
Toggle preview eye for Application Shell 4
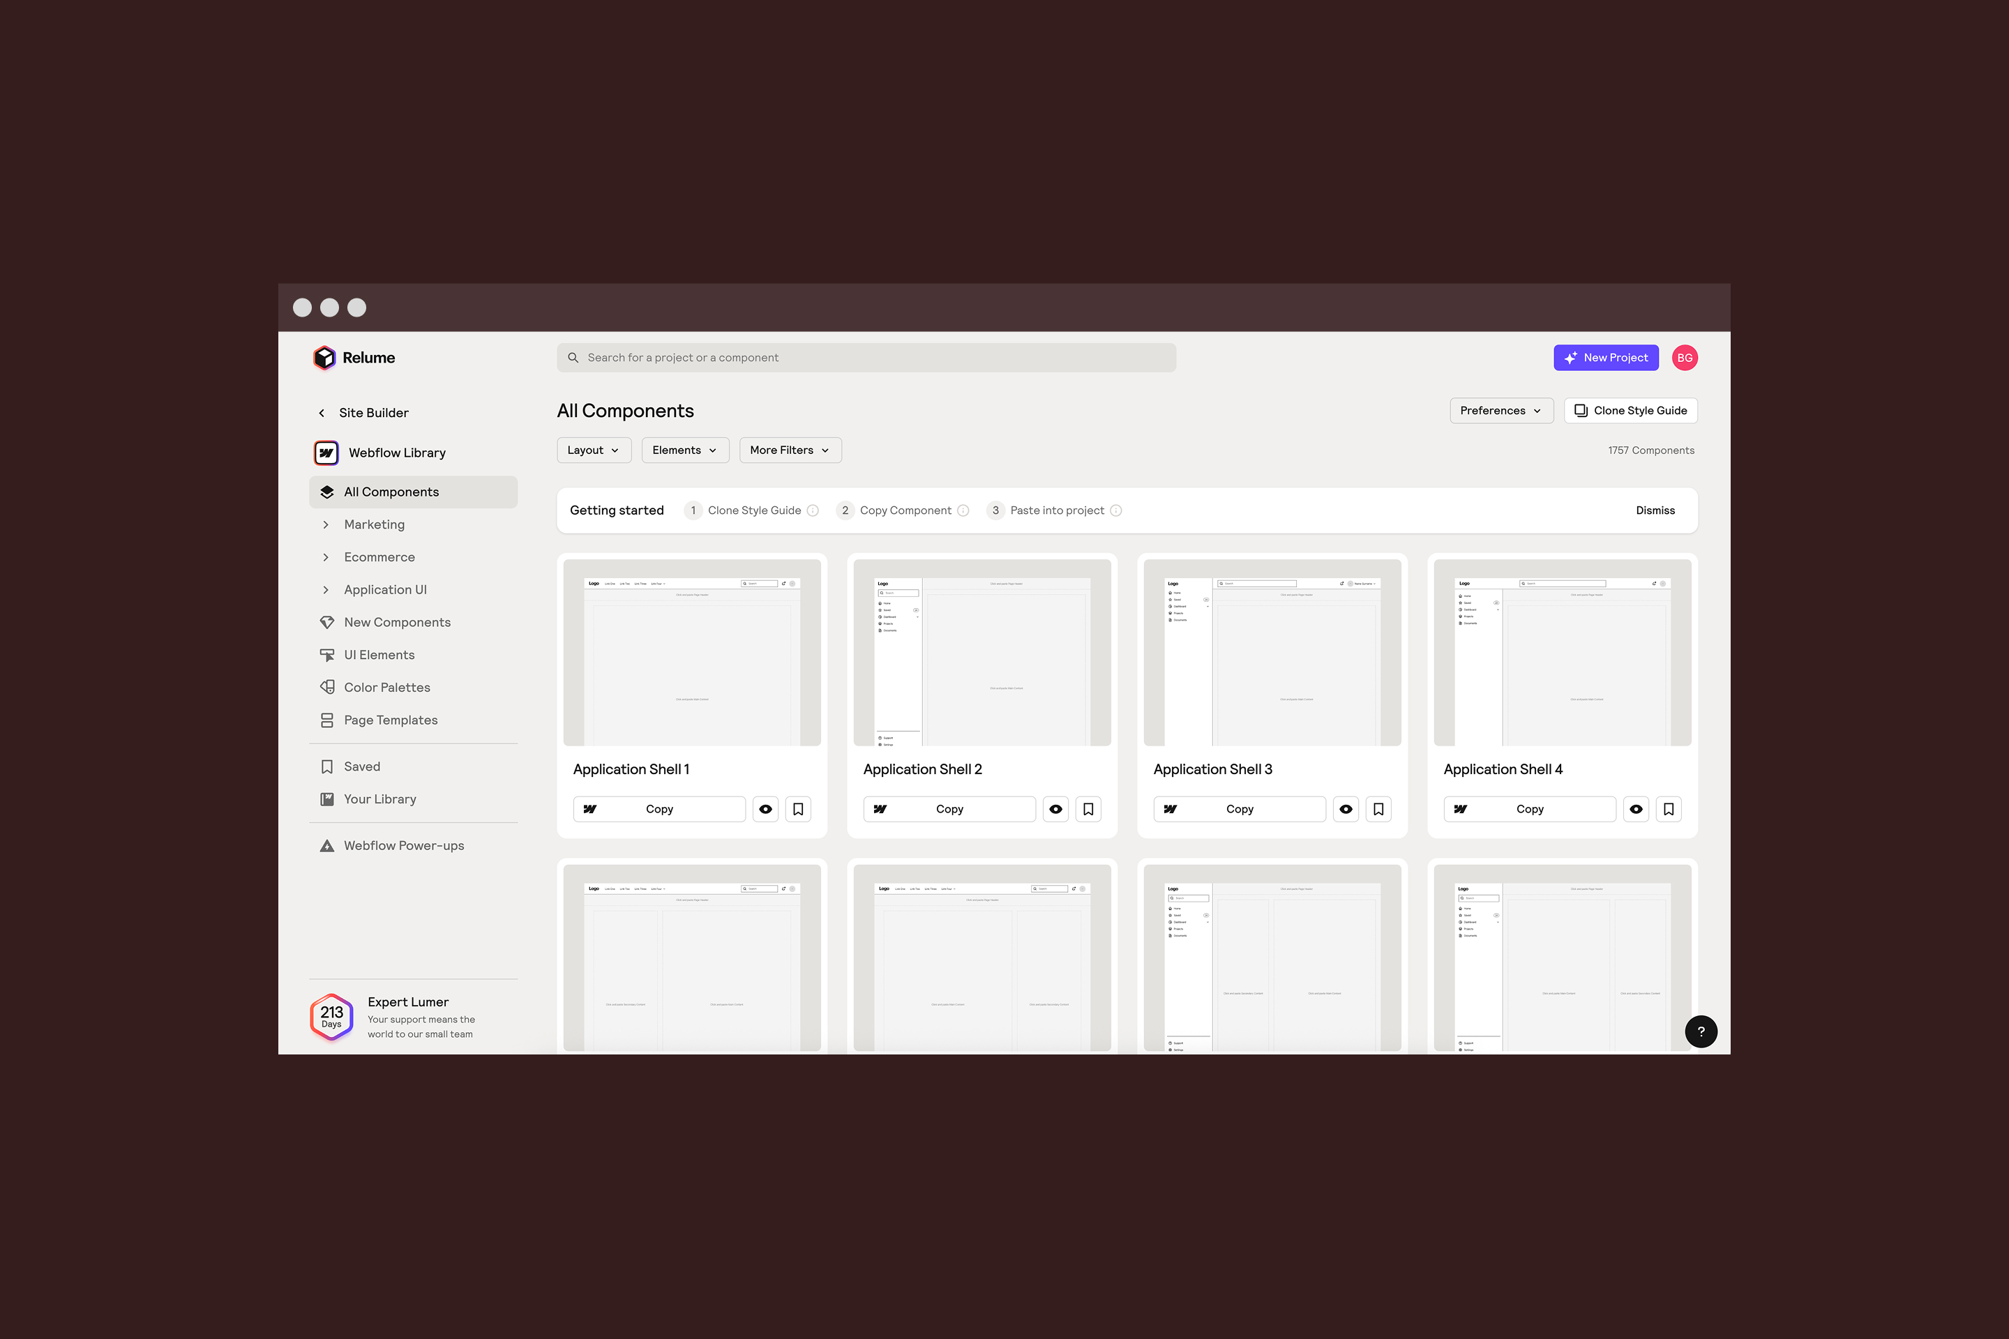click(1636, 809)
